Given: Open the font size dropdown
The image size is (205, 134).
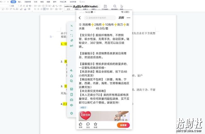Looking at the screenshot, I should point(18,6).
